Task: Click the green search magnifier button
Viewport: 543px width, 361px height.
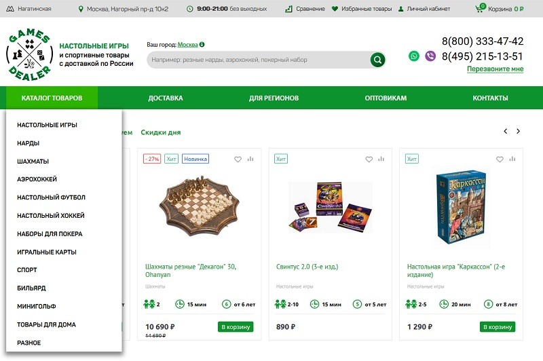Action: 377,60
